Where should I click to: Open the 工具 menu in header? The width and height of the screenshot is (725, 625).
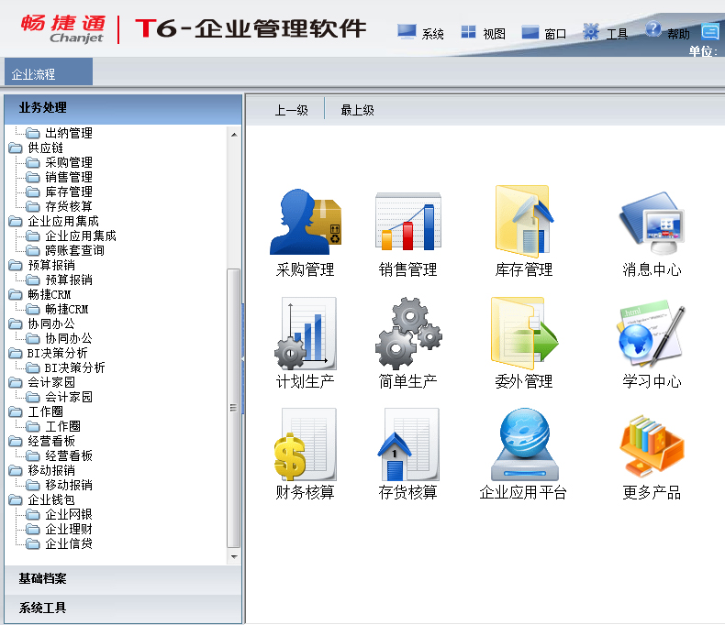tap(606, 33)
